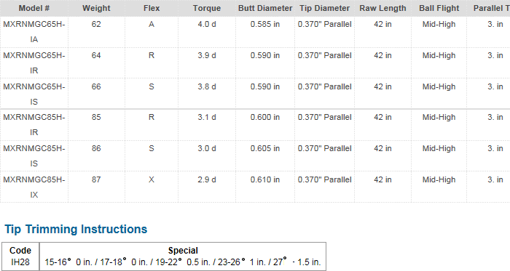The image size is (510, 271).
Task: Click the Tip Trimming Instructions heading
Action: (x=76, y=229)
